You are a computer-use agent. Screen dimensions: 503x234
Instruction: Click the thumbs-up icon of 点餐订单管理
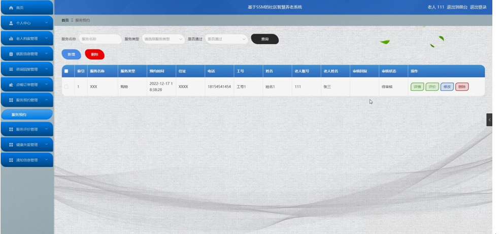click(x=11, y=85)
